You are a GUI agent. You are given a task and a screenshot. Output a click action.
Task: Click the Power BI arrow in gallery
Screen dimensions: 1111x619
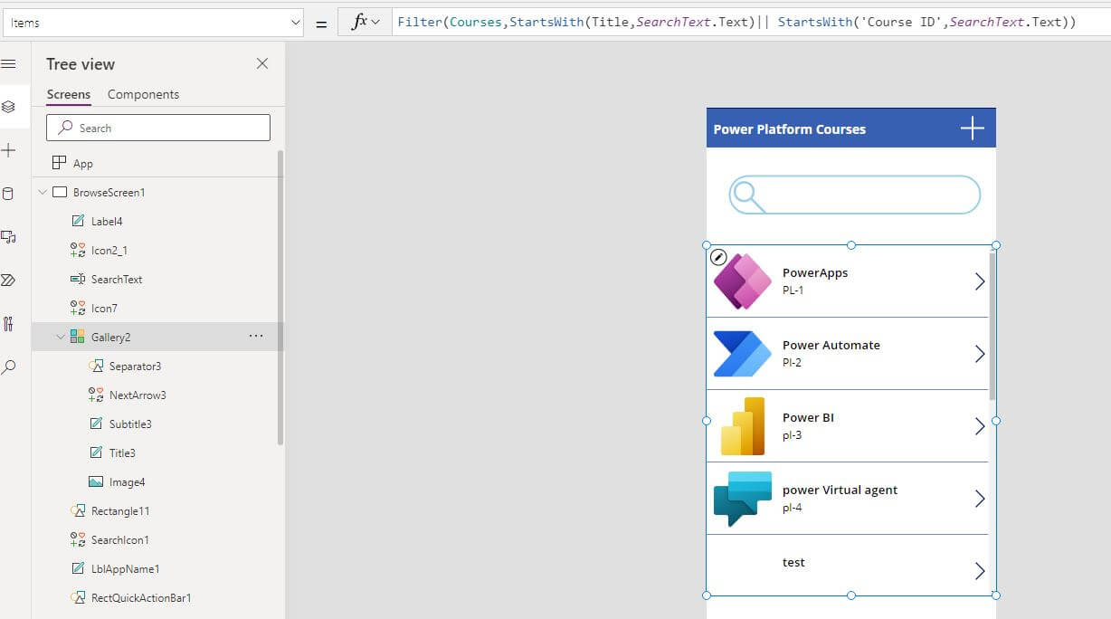coord(979,426)
